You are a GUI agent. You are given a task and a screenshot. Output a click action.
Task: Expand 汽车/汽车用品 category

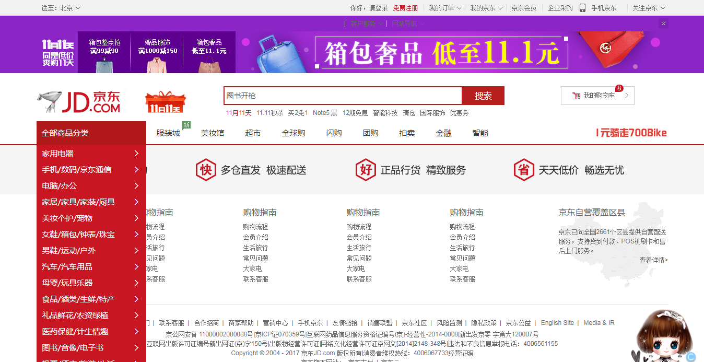[91, 266]
